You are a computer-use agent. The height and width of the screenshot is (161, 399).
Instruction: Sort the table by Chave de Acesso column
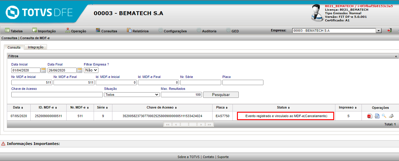click(x=162, y=108)
